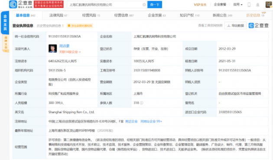Select paid-in capital 100万元人民币

click(x=143, y=61)
